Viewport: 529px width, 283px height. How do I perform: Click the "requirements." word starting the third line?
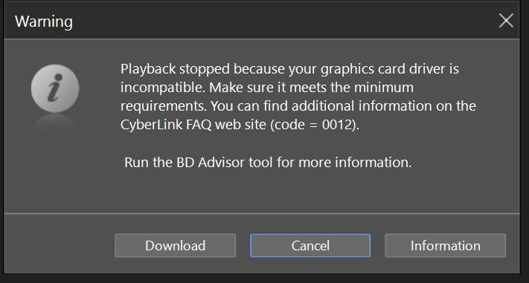(x=164, y=106)
